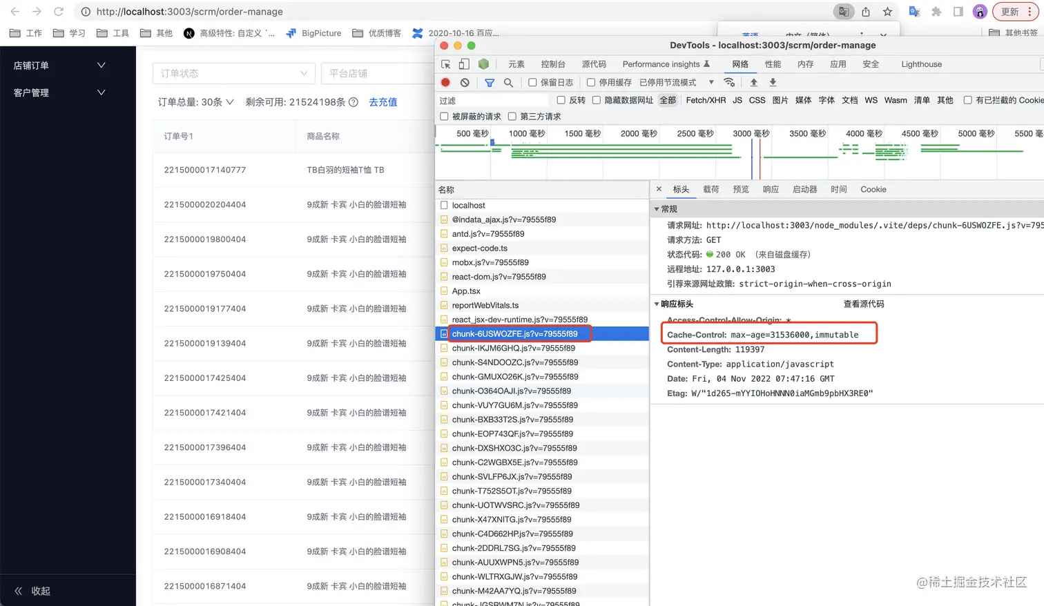
Task: Select request antd.js?v=79555f89
Action: point(542,234)
